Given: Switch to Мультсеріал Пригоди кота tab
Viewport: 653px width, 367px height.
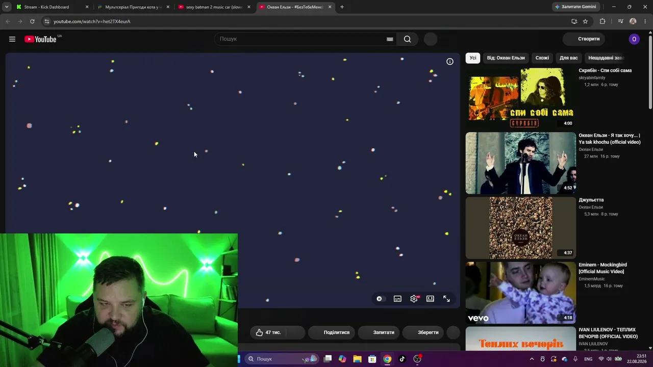Looking at the screenshot, I should coord(133,7).
